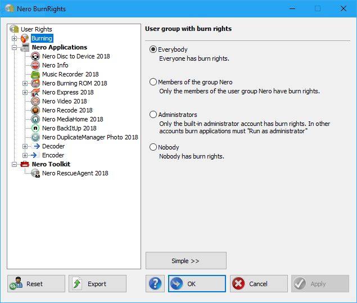This screenshot has height=303, width=357.
Task: Click the Nero RescueAgent 2018 icon
Action: (x=35, y=173)
